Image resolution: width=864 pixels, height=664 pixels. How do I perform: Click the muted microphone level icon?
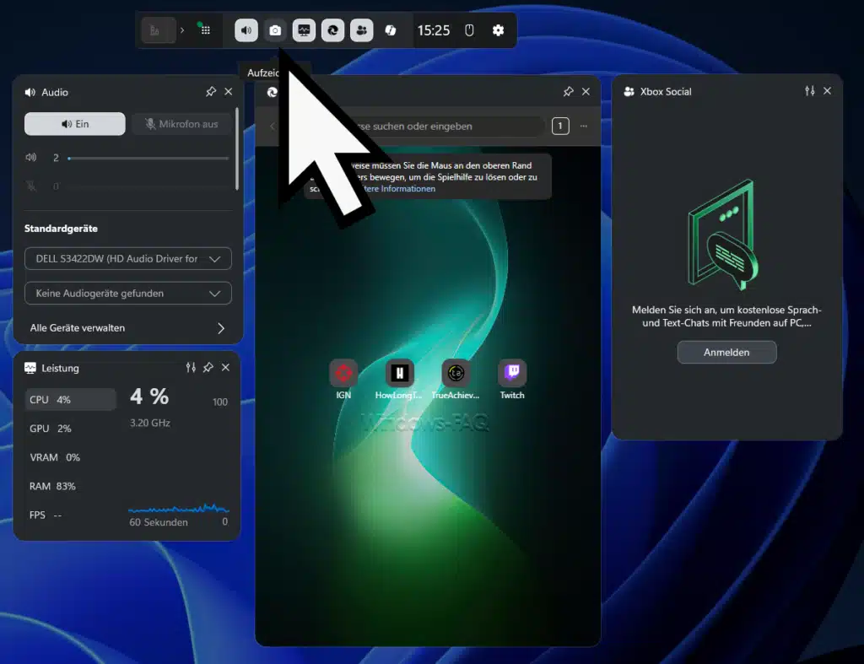click(x=31, y=186)
